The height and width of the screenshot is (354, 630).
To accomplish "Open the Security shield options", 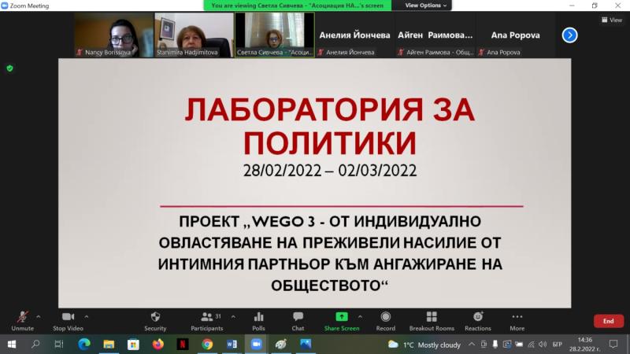I will coord(155,317).
